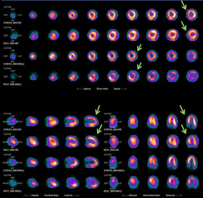
Task: Click the 'Basal ------>' direction label
Action: [120, 89]
